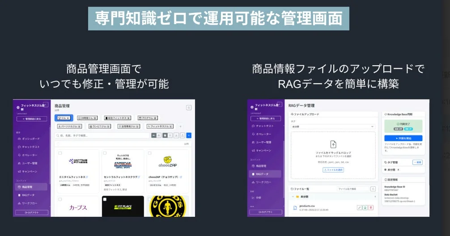This screenshot has width=450, height=236.
Task: Filter by コンビニジム tag chip
Action: [100, 126]
